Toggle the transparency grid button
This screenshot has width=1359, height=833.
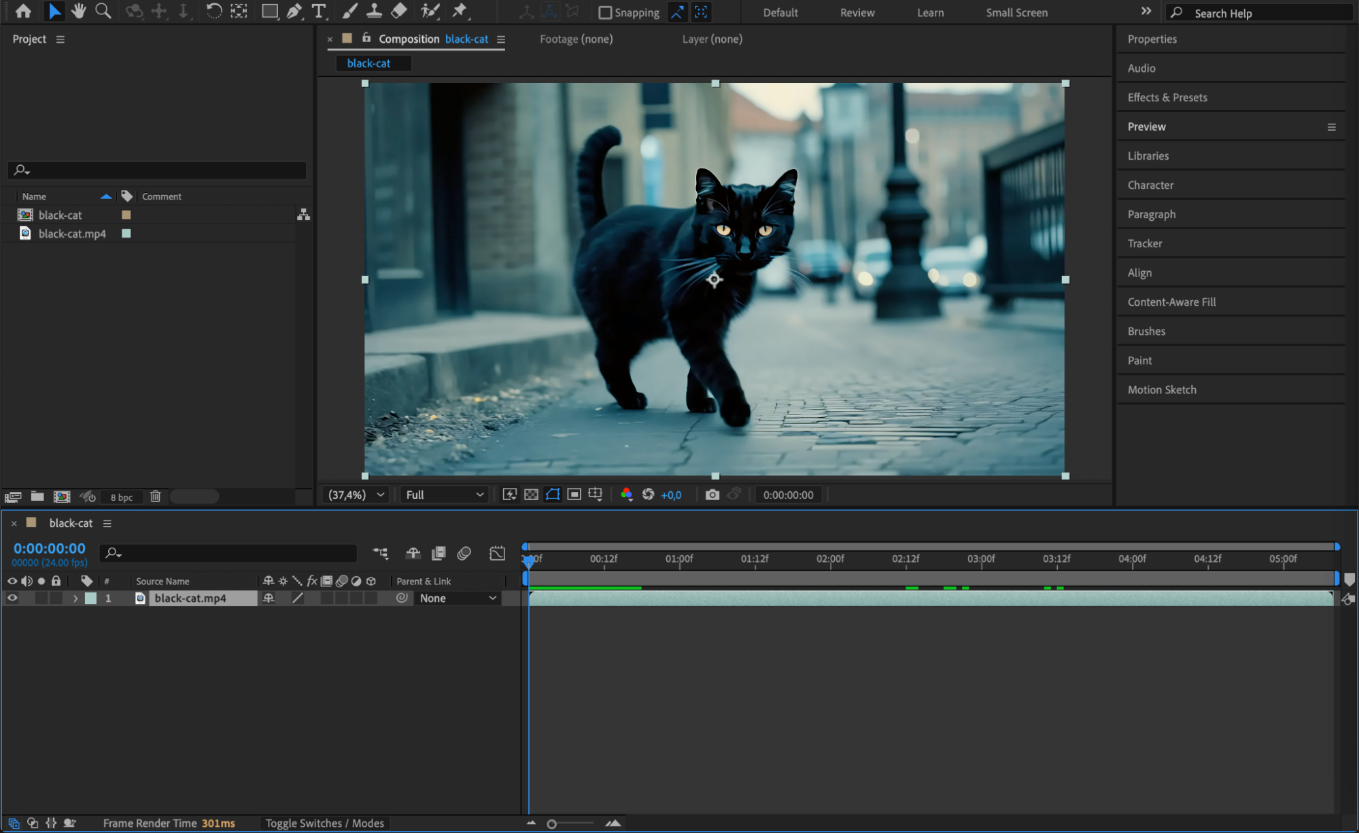[x=531, y=495]
